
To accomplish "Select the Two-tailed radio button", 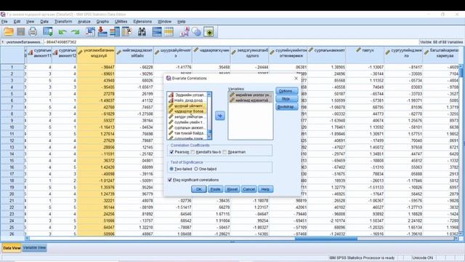I will click(x=171, y=169).
